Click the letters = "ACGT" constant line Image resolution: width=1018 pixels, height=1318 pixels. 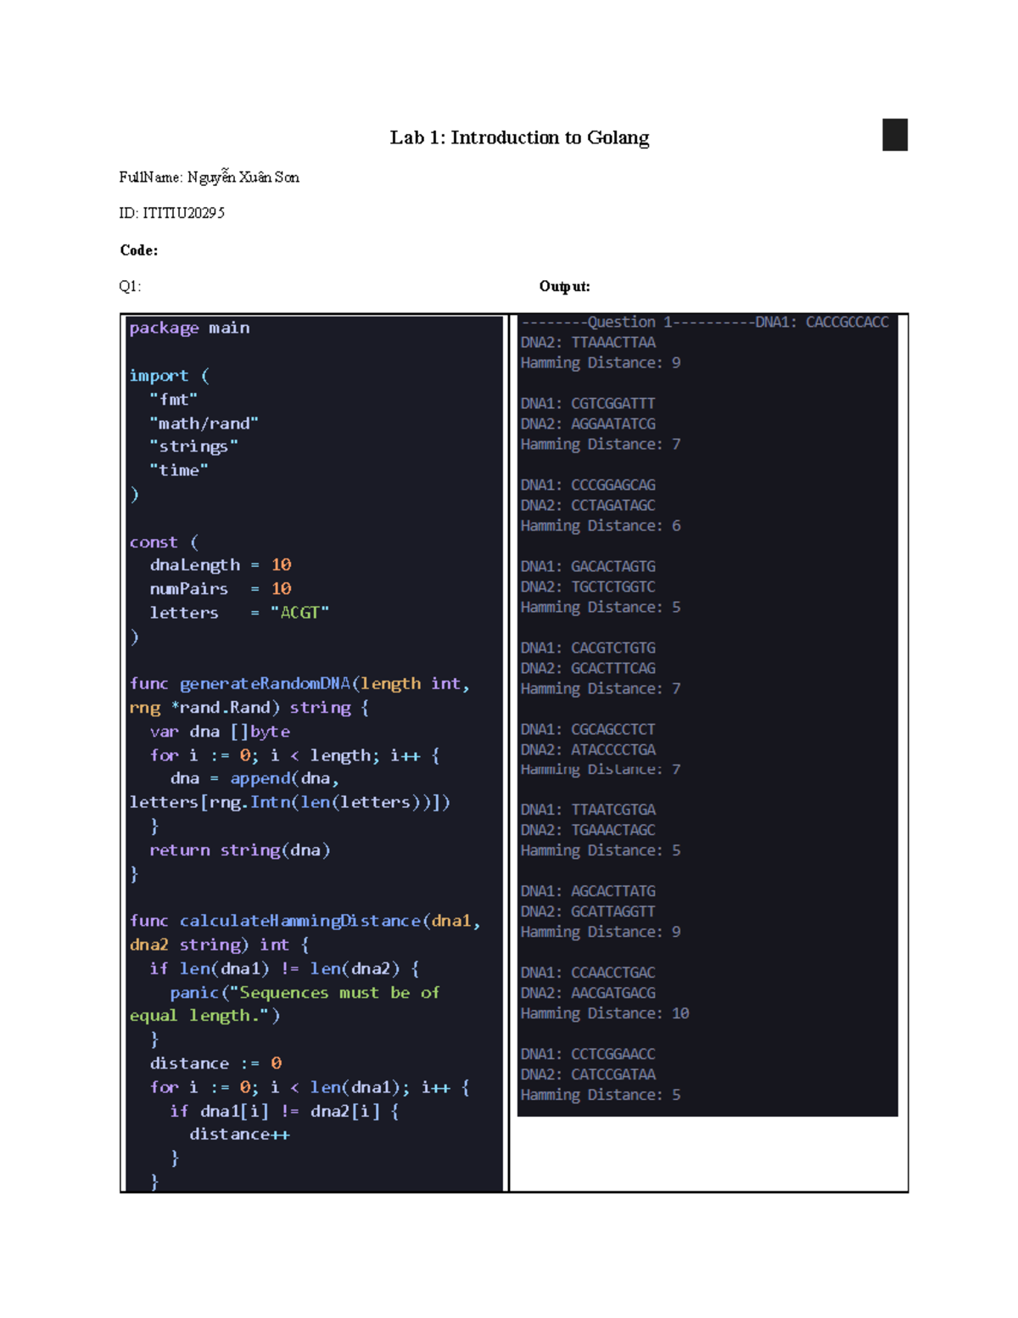pos(239,613)
